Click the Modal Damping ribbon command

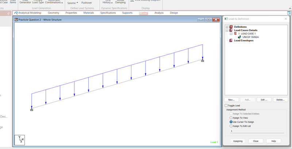120,2
